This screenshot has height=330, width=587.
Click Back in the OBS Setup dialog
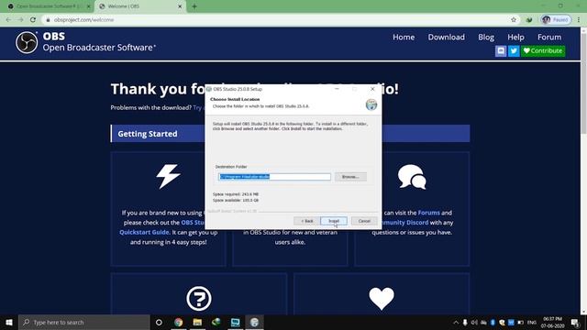coord(306,221)
